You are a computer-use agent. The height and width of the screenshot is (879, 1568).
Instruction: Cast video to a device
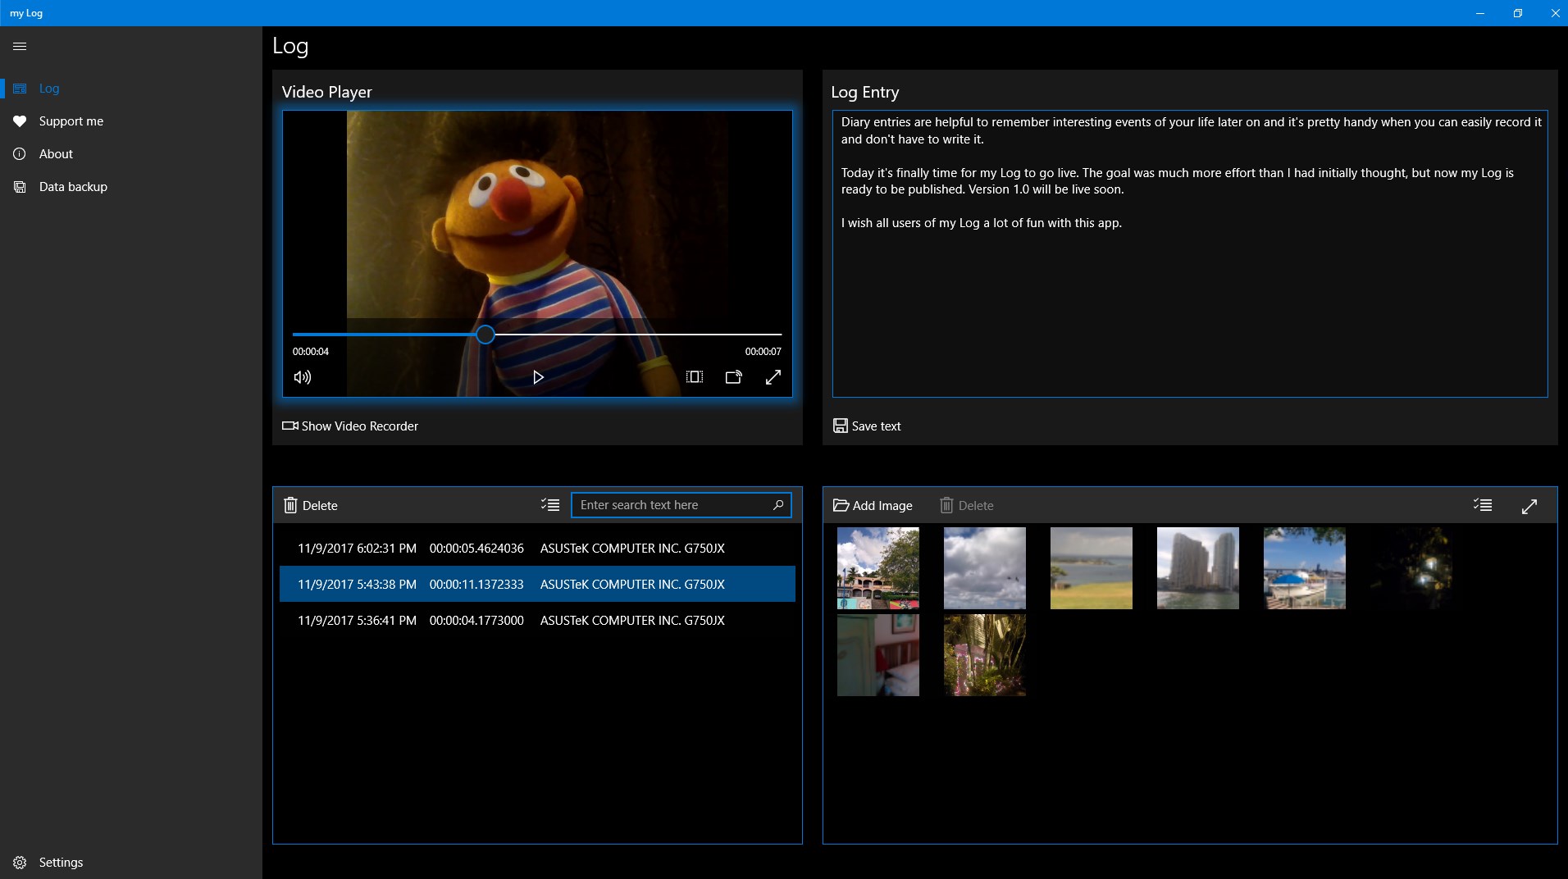(x=734, y=377)
